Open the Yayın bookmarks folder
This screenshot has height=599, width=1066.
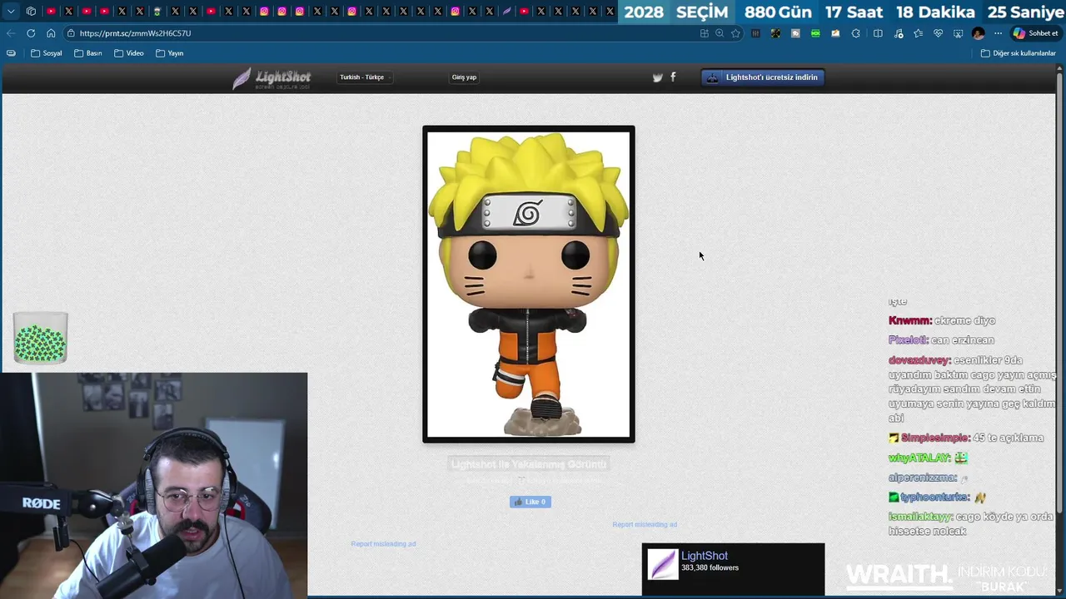click(x=170, y=53)
